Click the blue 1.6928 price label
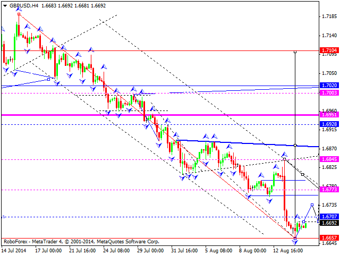This screenshot has height=255, width=340. (x=329, y=124)
